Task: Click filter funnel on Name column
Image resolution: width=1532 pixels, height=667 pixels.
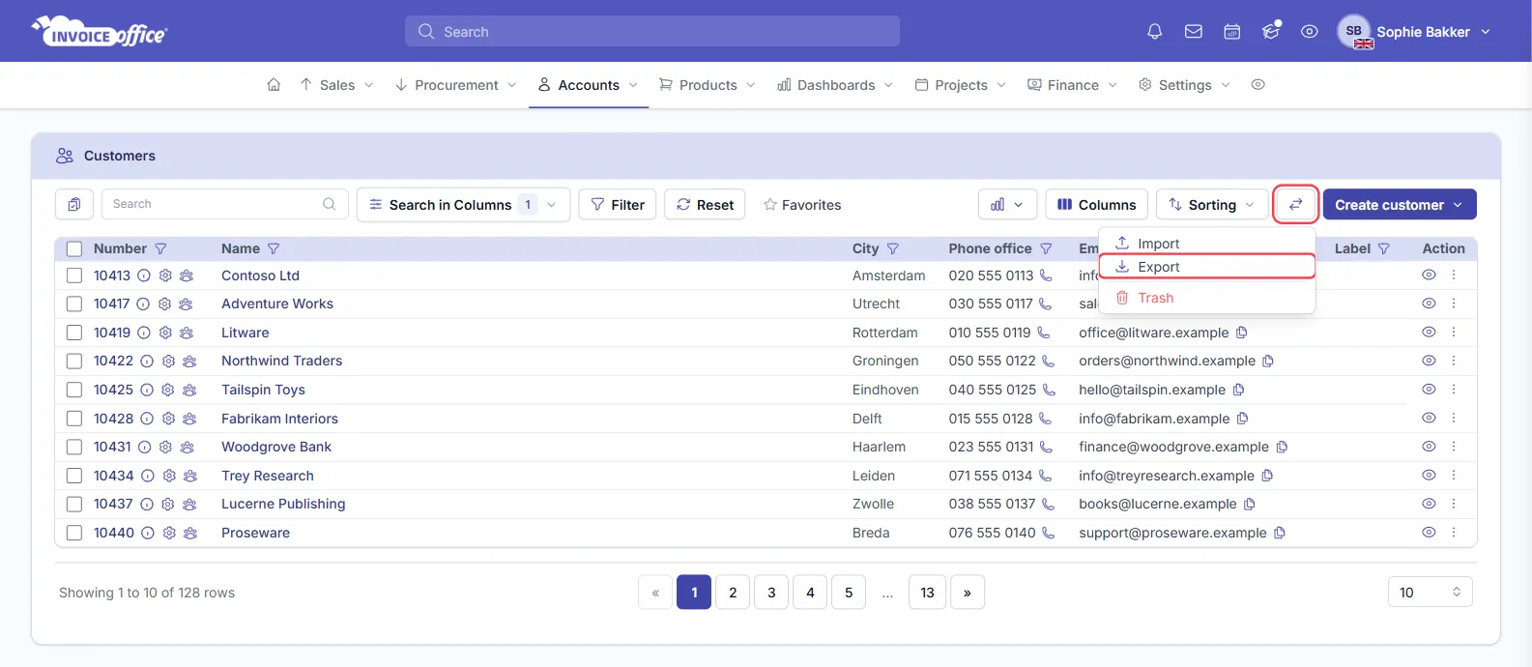Action: tap(274, 248)
